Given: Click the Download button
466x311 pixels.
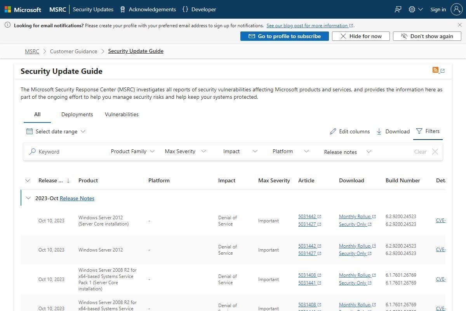Looking at the screenshot, I should click(x=393, y=131).
